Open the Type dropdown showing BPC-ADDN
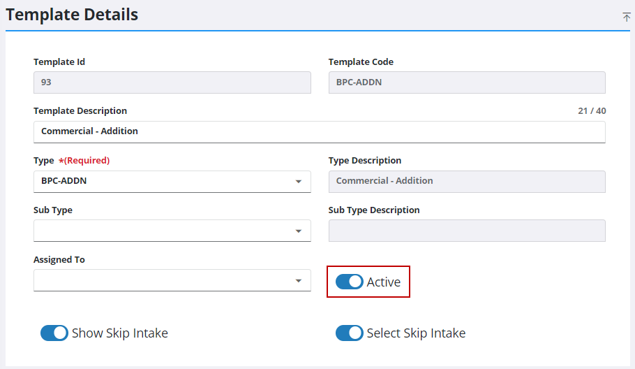The width and height of the screenshot is (635, 369). [x=172, y=181]
